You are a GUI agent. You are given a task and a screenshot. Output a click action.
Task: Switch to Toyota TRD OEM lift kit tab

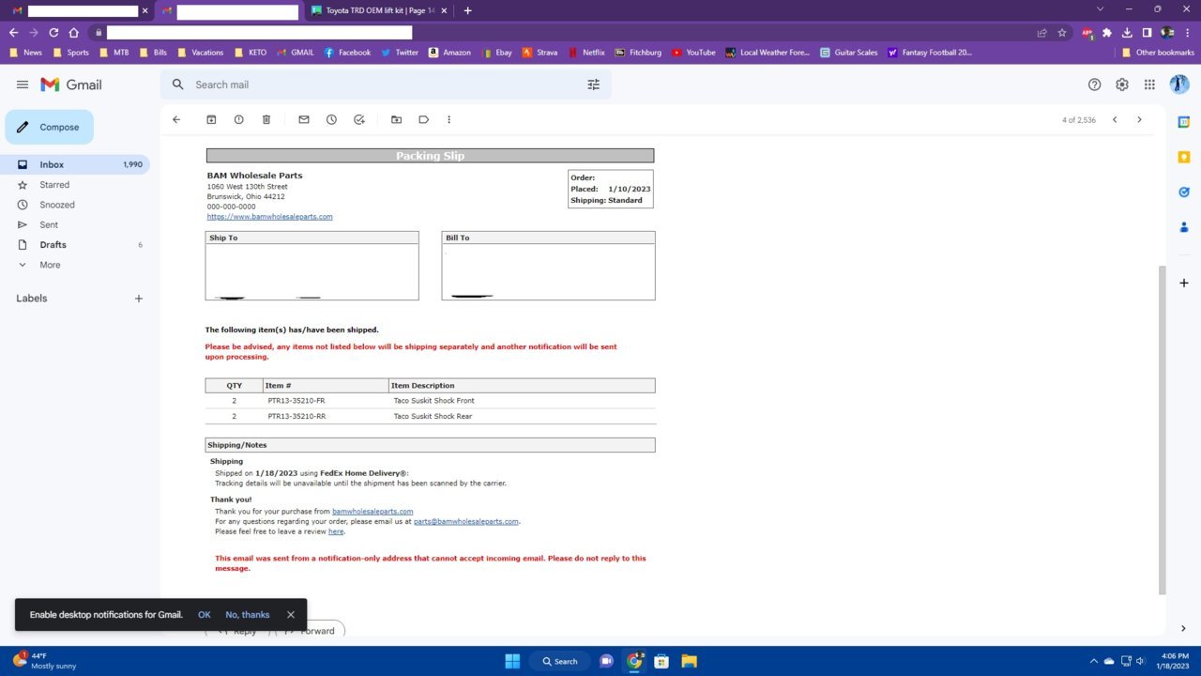380,10
